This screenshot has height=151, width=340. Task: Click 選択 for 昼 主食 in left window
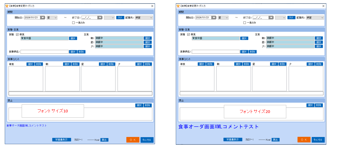pos(148,42)
